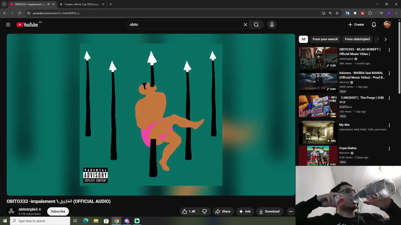401x225 pixels.
Task: Open options for WLAH M3REFT video
Action: pos(389,50)
